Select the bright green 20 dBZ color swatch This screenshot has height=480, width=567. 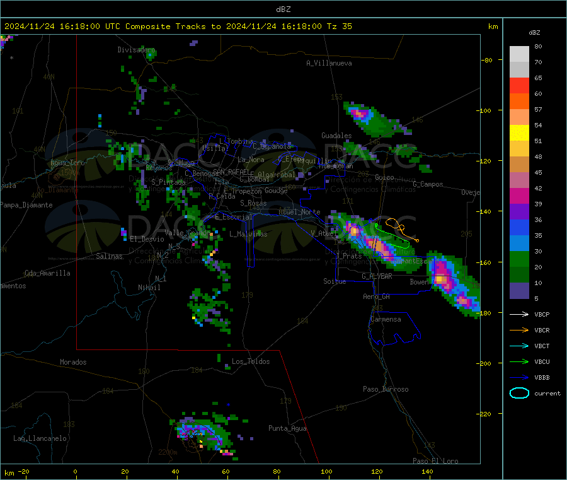(x=519, y=259)
